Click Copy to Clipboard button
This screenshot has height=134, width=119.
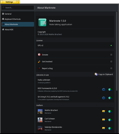pyautogui.click(x=104, y=74)
